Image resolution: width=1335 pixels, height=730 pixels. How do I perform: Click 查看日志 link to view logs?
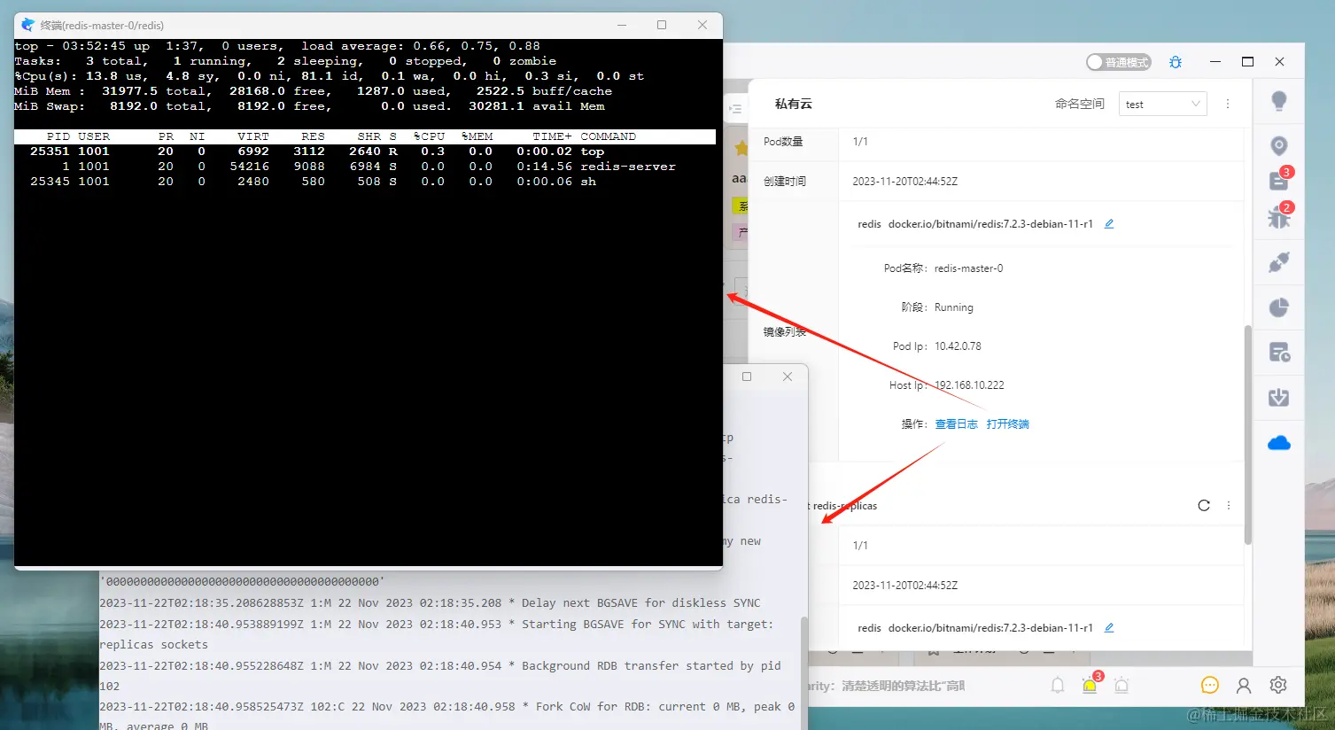[957, 424]
